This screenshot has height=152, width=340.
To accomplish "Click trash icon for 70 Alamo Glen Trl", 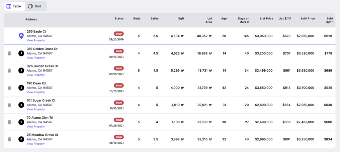I will click(x=9, y=122).
